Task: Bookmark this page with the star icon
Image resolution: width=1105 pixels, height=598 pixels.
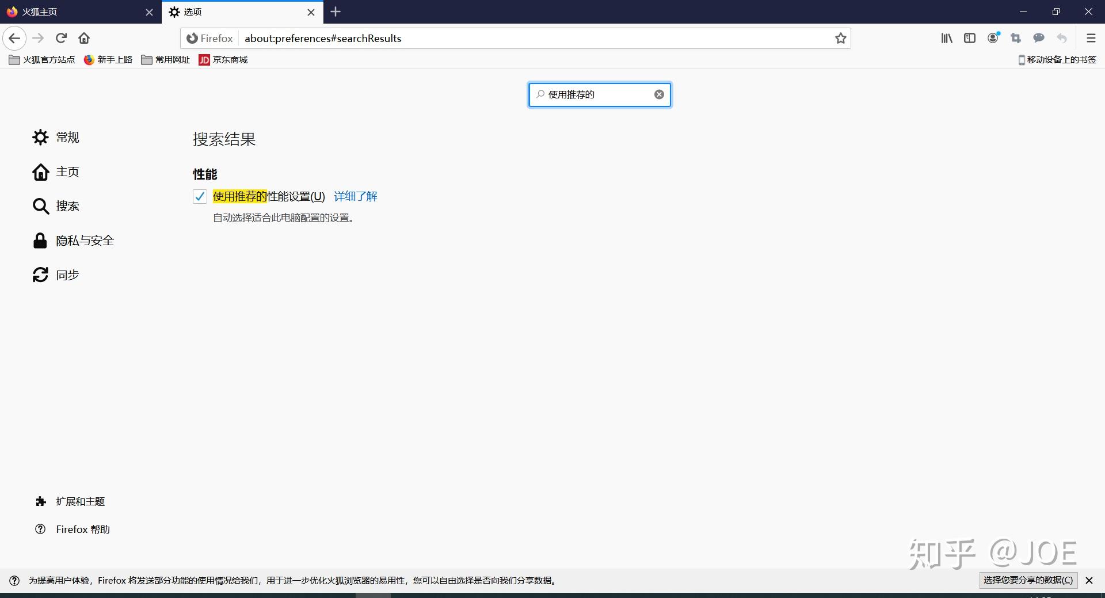Action: [841, 39]
